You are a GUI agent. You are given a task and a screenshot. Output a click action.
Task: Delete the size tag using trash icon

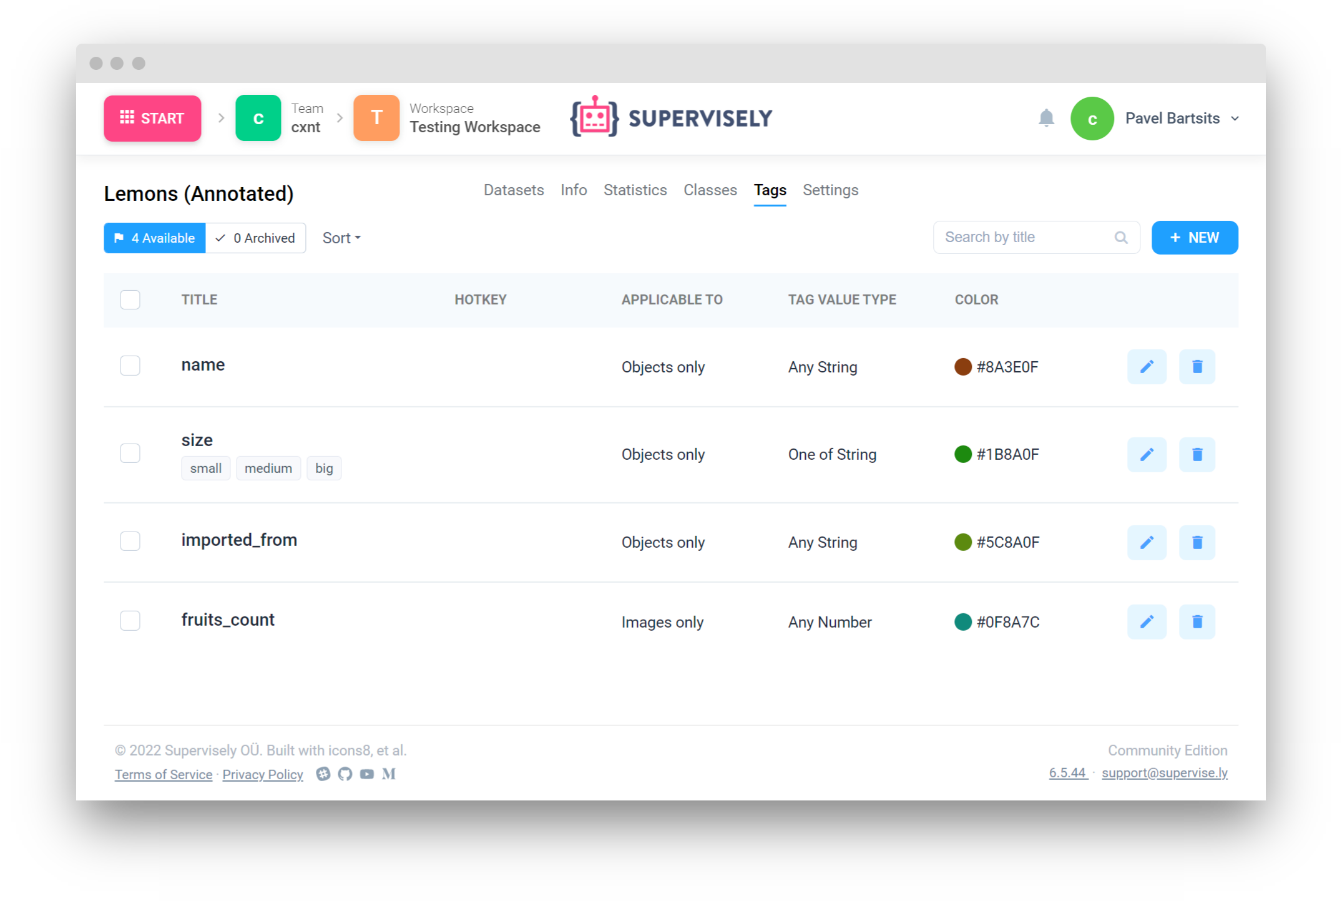(1197, 454)
